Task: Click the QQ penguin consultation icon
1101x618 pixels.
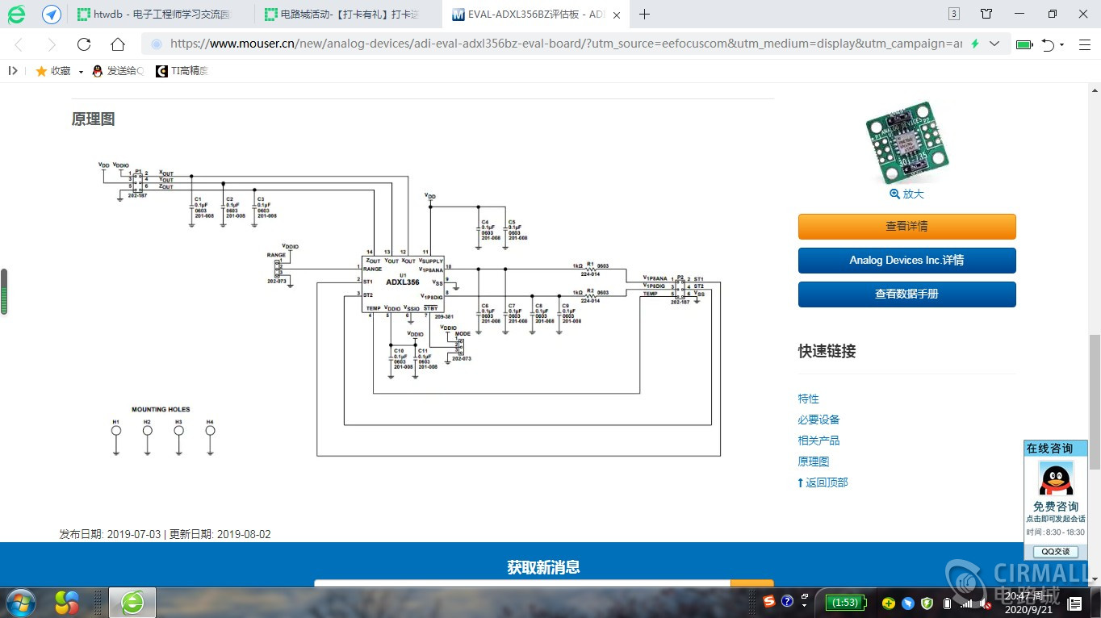Action: point(1056,478)
